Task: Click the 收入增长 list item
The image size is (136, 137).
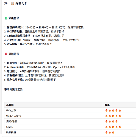Action: click(28, 44)
